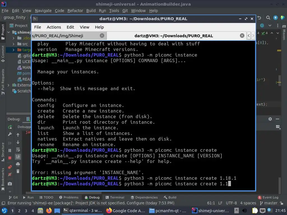Open editor tabs dropdown chevron

(270, 25)
